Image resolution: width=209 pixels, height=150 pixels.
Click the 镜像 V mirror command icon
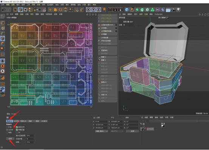point(99,60)
